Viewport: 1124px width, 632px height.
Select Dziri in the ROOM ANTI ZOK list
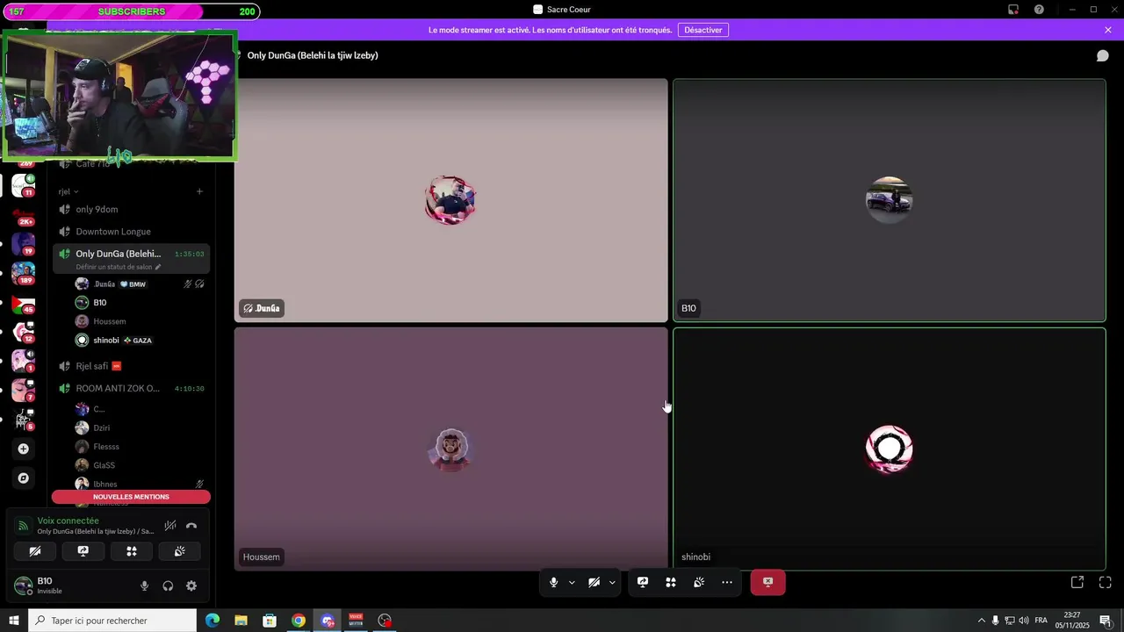point(140,427)
